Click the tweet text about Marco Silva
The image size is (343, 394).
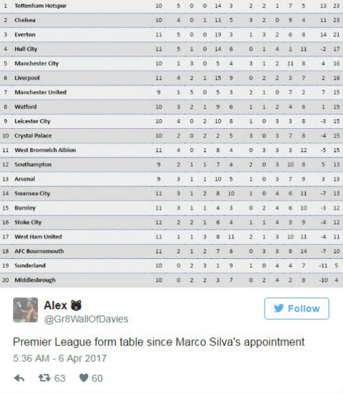pos(158,342)
